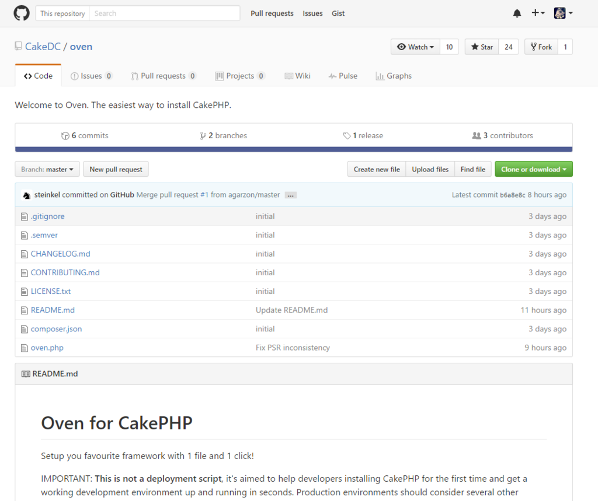Click the Create new file button
The height and width of the screenshot is (501, 598).
pos(377,169)
